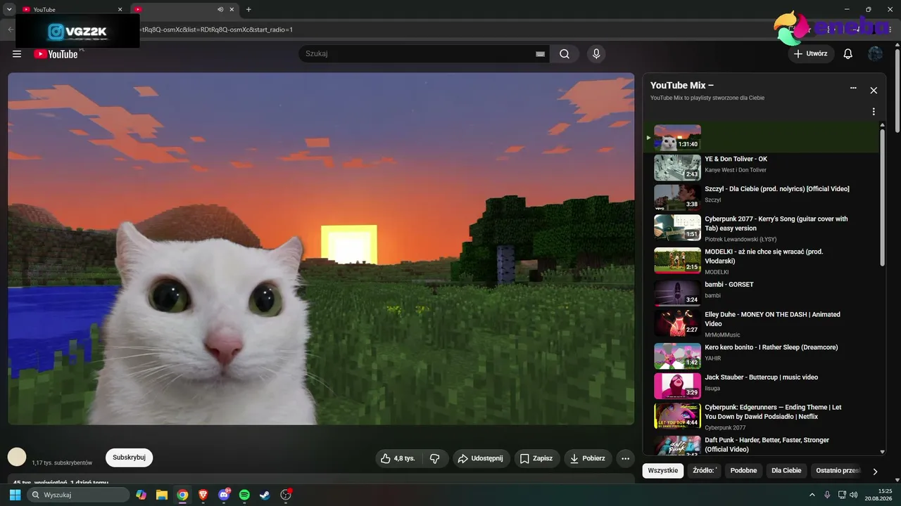Open the on-screen keyboard in search box
Image resolution: width=901 pixels, height=506 pixels.
541,54
